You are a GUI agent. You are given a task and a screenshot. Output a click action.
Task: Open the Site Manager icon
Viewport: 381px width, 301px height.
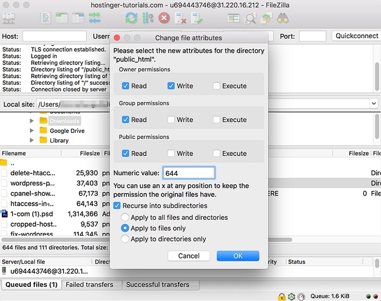click(9, 19)
